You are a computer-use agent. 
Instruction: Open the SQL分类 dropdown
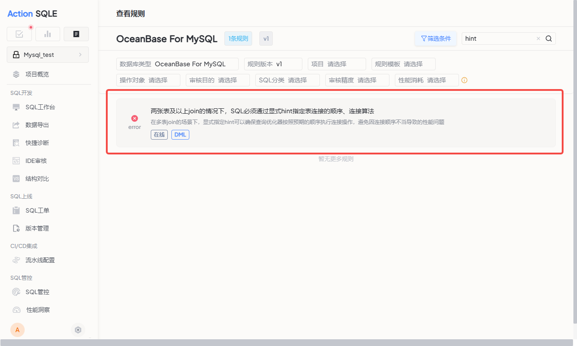coord(287,80)
